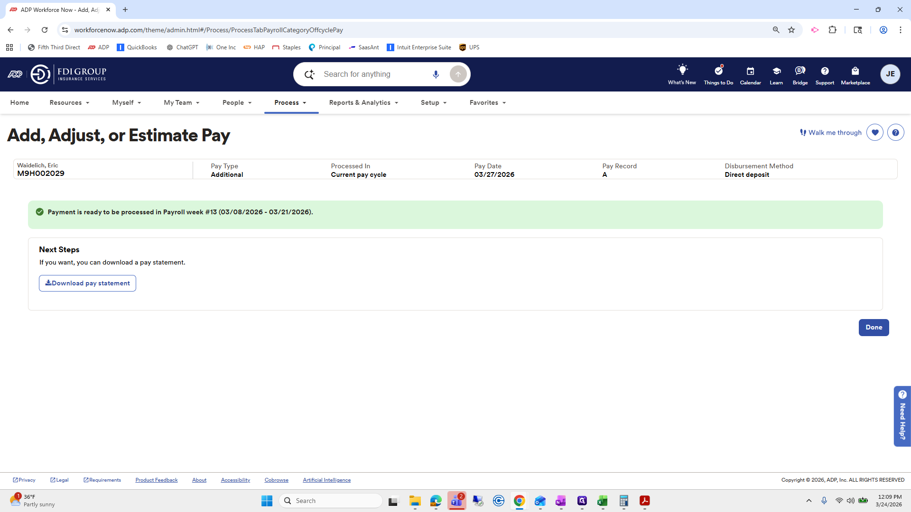Expand the Resources menu dropdown

(x=69, y=103)
